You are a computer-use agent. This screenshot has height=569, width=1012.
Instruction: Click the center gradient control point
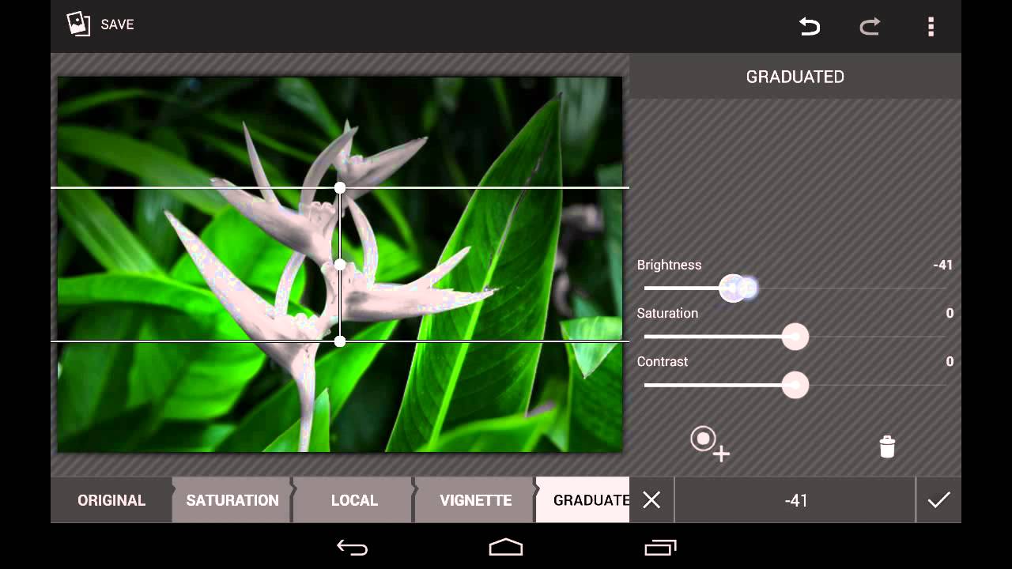point(340,265)
